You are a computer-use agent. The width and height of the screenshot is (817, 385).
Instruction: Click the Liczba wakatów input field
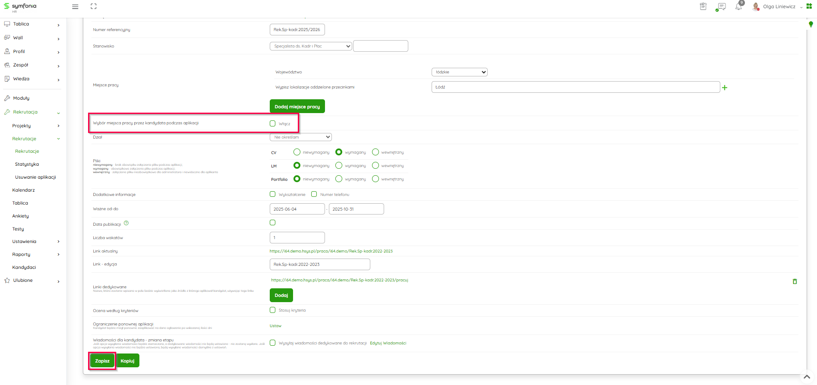point(297,237)
